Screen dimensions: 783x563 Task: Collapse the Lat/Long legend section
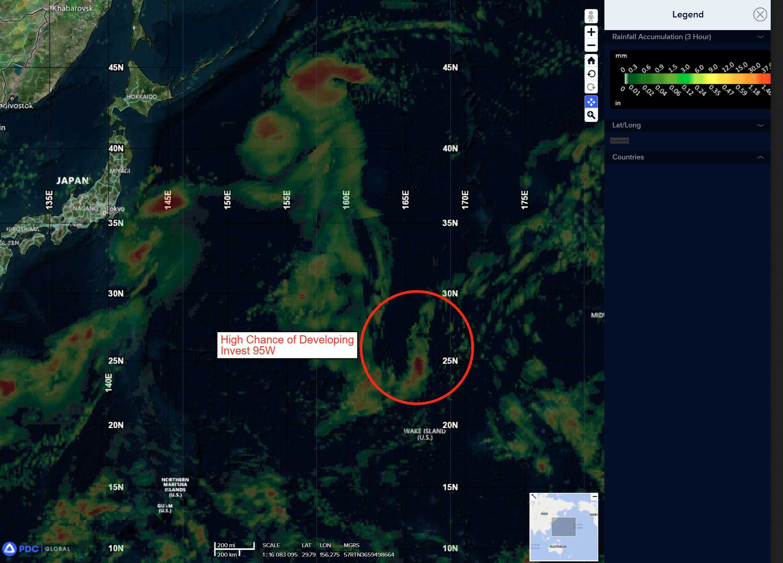click(760, 125)
